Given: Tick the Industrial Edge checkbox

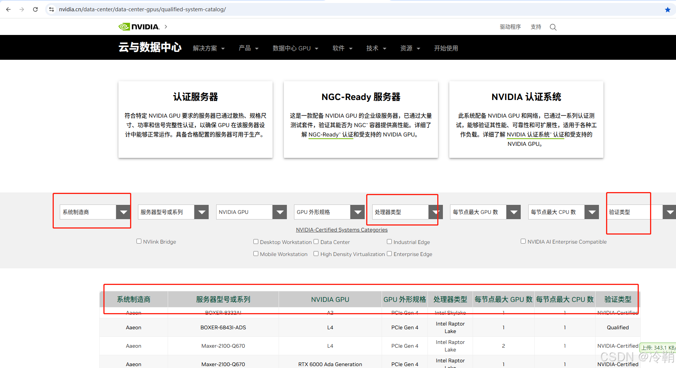Looking at the screenshot, I should [x=390, y=242].
